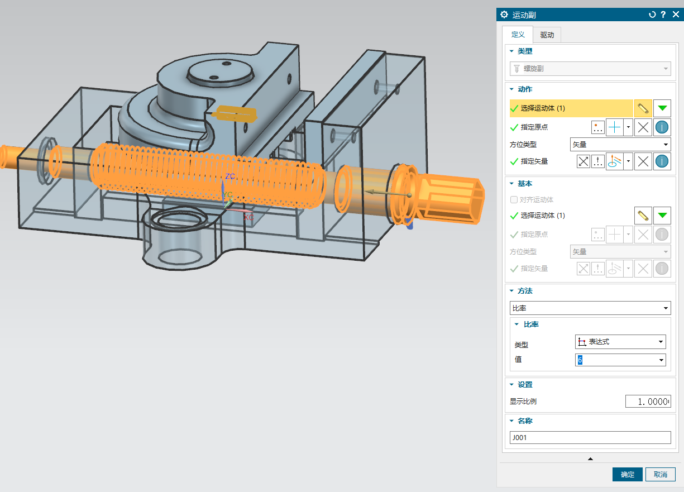
Task: Click the reverse direction icon beside 指定矢量
Action: coord(583,162)
